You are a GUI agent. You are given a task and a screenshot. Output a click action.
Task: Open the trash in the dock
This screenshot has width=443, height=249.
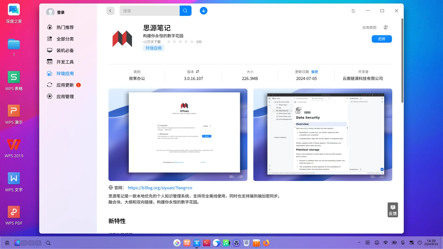click(246, 243)
